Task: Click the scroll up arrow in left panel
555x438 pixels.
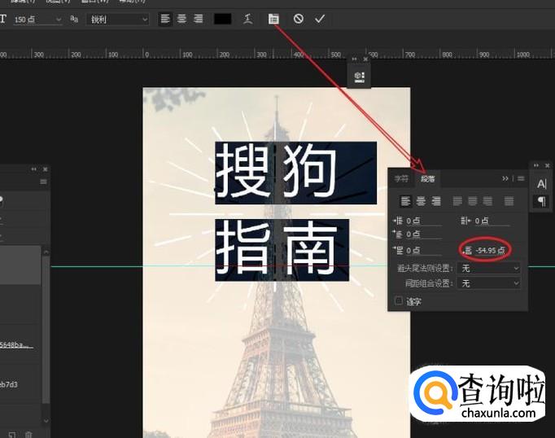Action: click(x=46, y=252)
